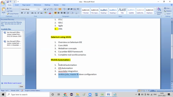Toggle Underline formatting
173x97 pixels.
pos(28,13)
